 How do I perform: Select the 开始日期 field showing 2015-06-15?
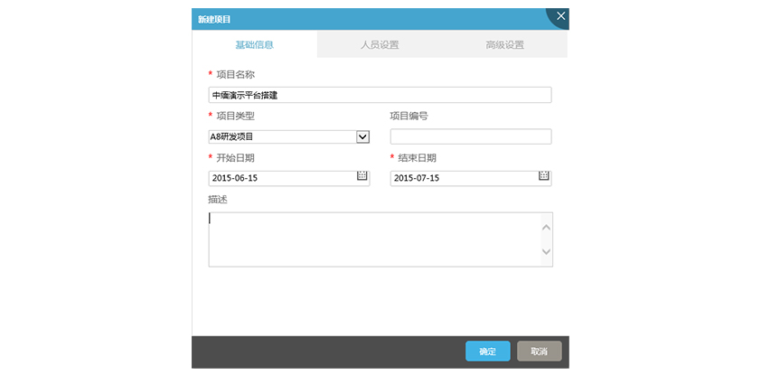289,178
